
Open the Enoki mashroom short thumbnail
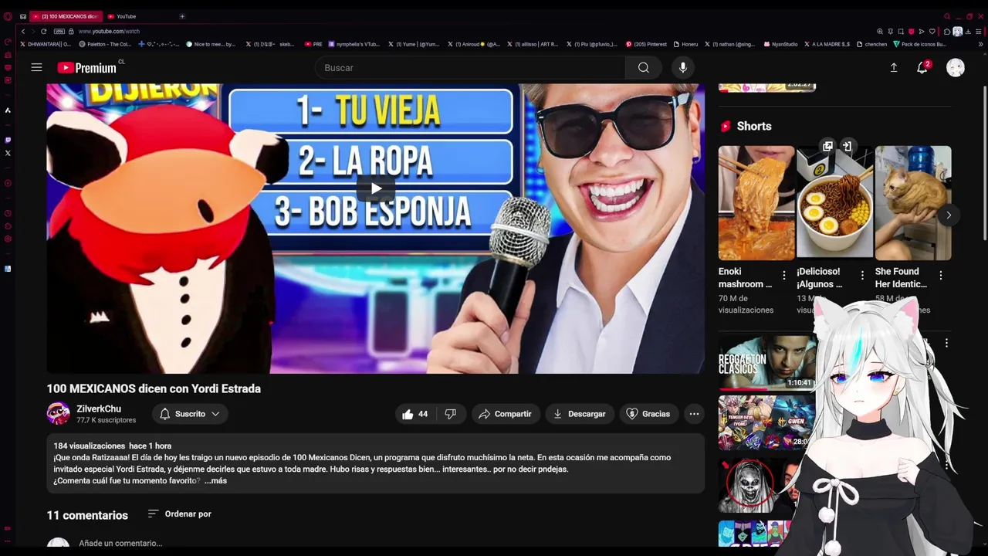(x=756, y=203)
